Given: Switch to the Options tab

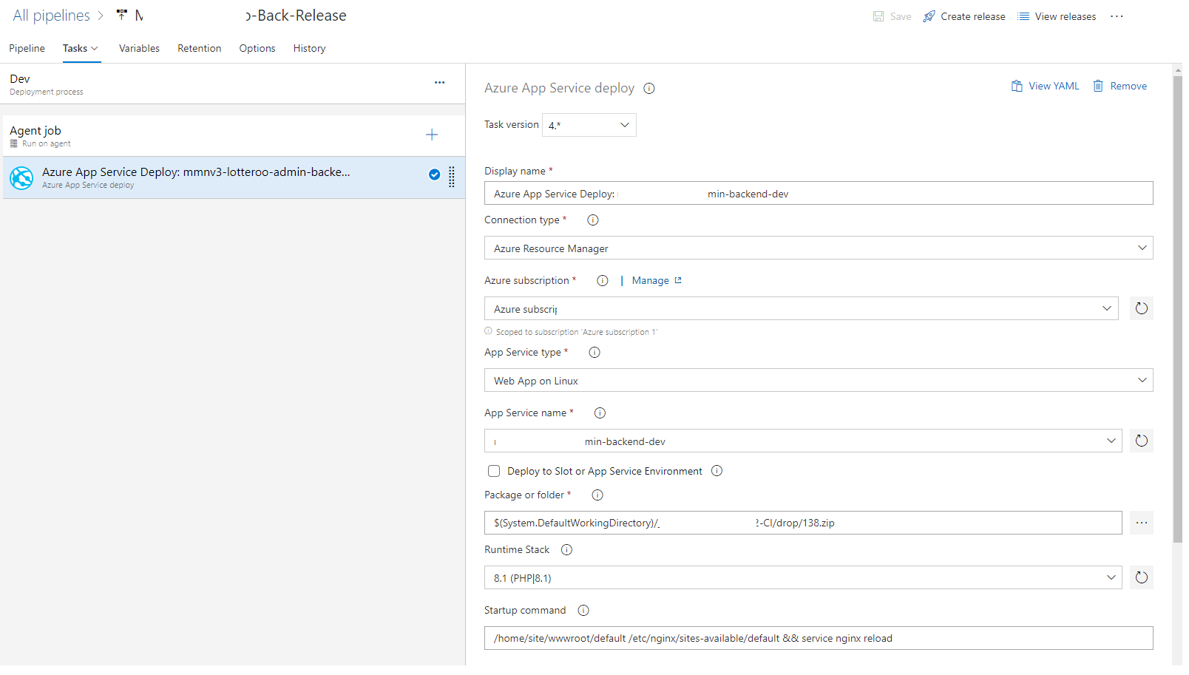Looking at the screenshot, I should tap(257, 48).
